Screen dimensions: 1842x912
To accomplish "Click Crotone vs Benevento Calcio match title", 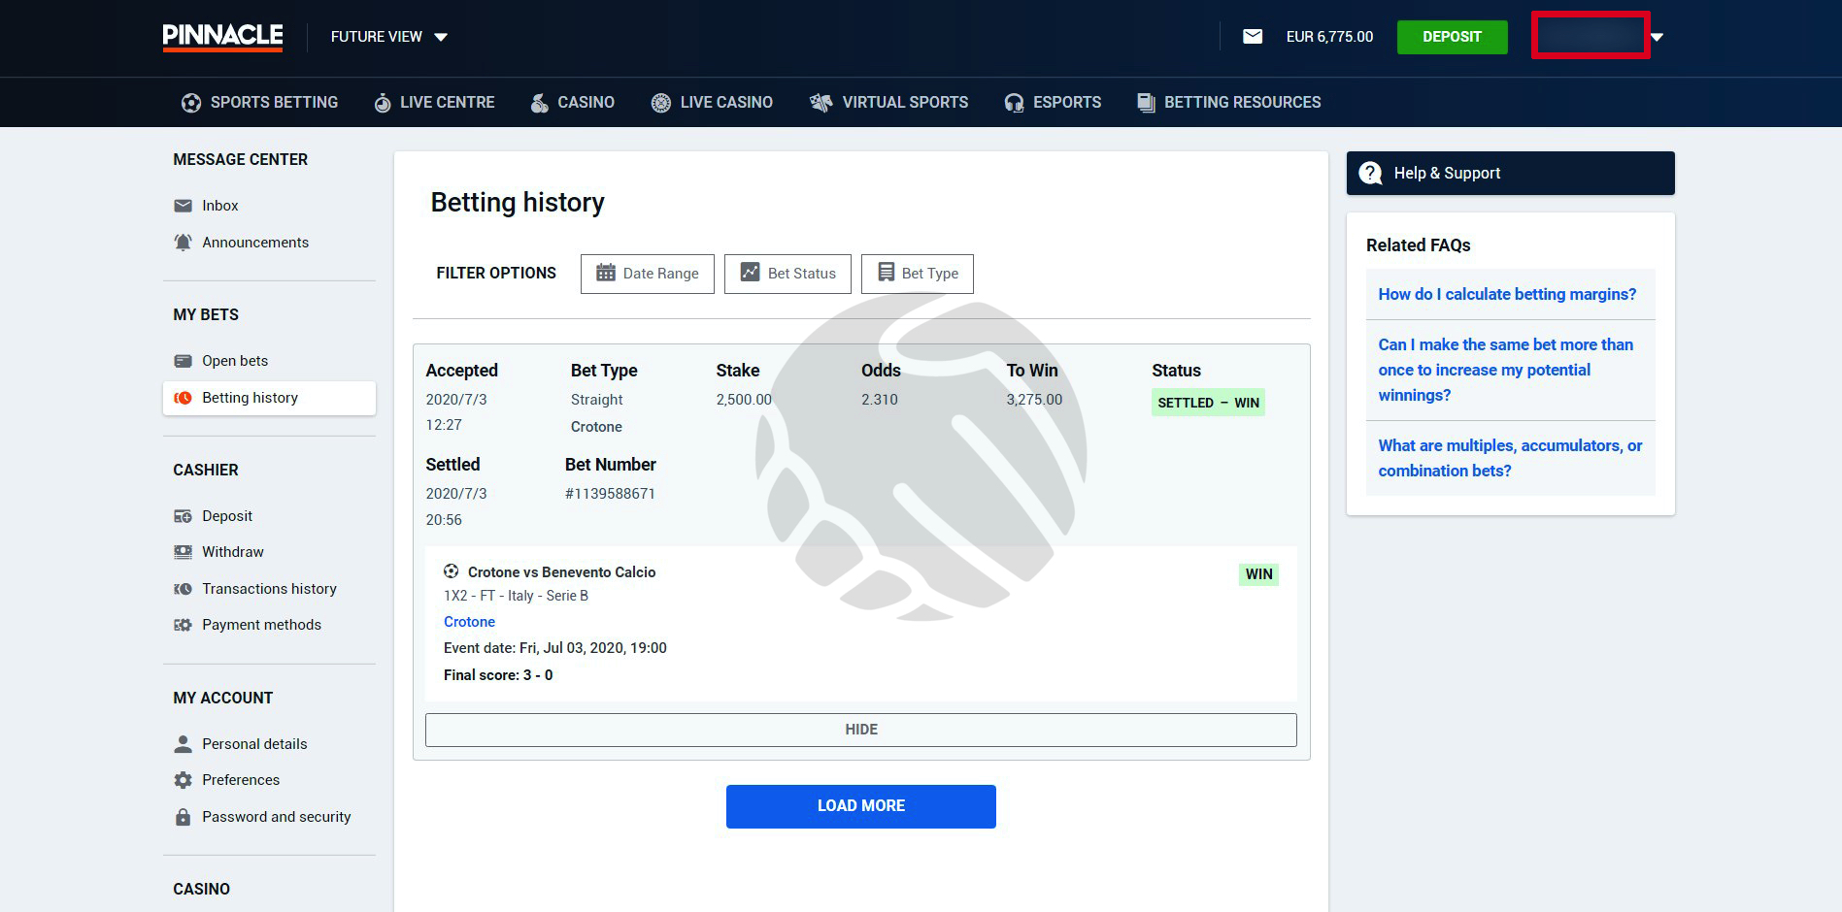I will 561,572.
